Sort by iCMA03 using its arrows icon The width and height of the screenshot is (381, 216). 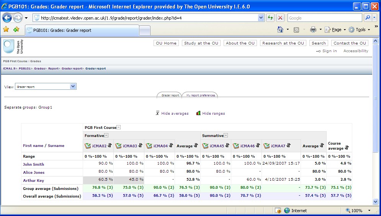(x=140, y=145)
